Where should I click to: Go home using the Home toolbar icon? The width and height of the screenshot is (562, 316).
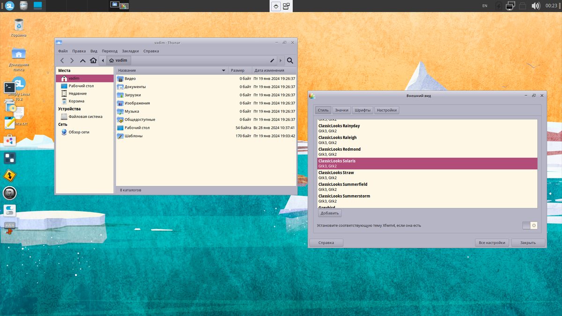point(93,60)
